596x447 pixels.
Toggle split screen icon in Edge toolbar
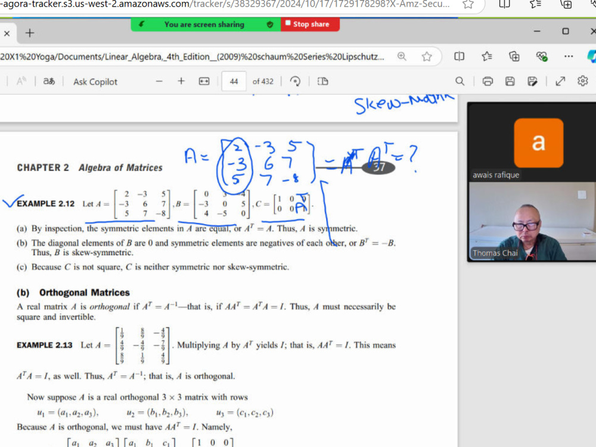(459, 57)
